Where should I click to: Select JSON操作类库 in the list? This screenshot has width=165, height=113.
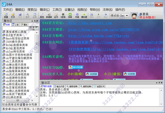coord(13,42)
